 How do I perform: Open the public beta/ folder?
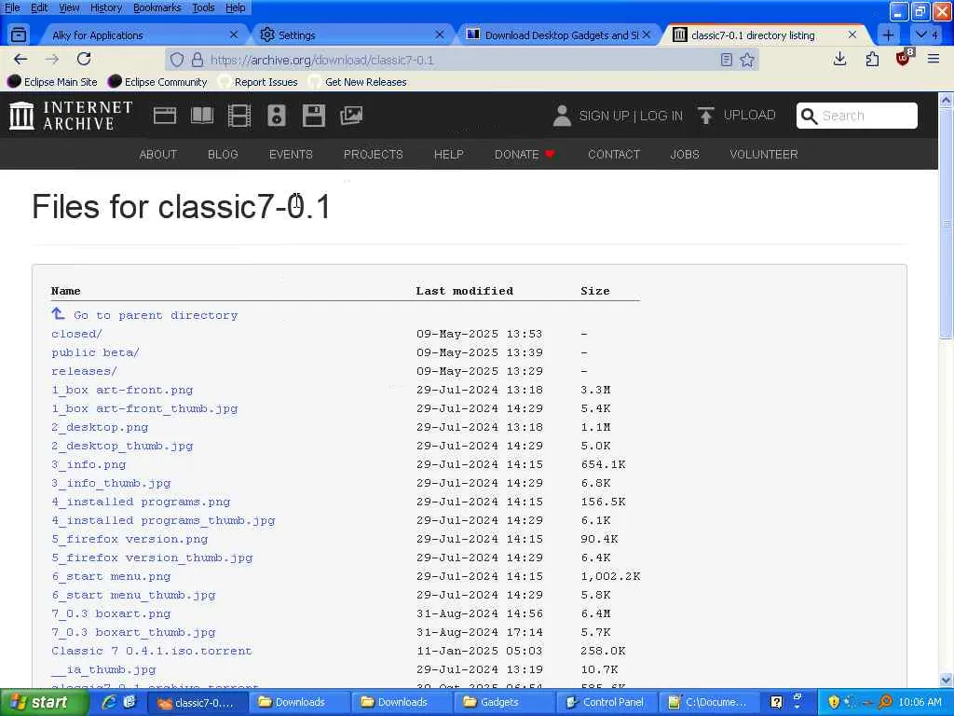coord(96,352)
